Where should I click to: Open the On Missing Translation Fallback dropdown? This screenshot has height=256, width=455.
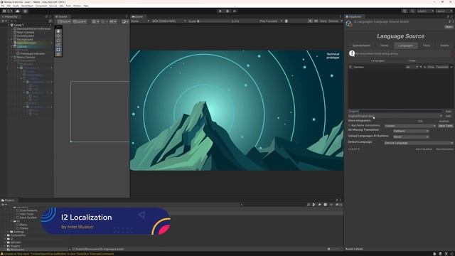(411, 131)
